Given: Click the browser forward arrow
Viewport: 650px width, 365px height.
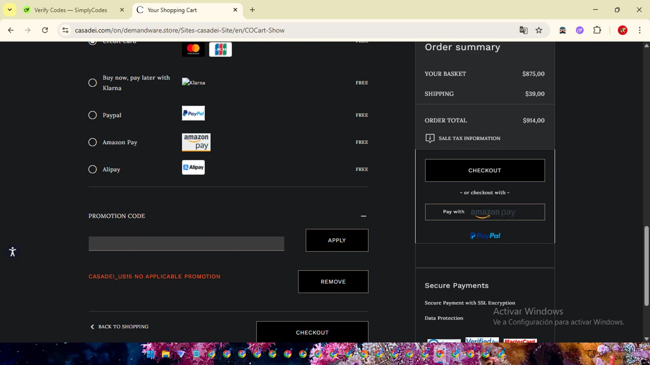Looking at the screenshot, I should (28, 30).
